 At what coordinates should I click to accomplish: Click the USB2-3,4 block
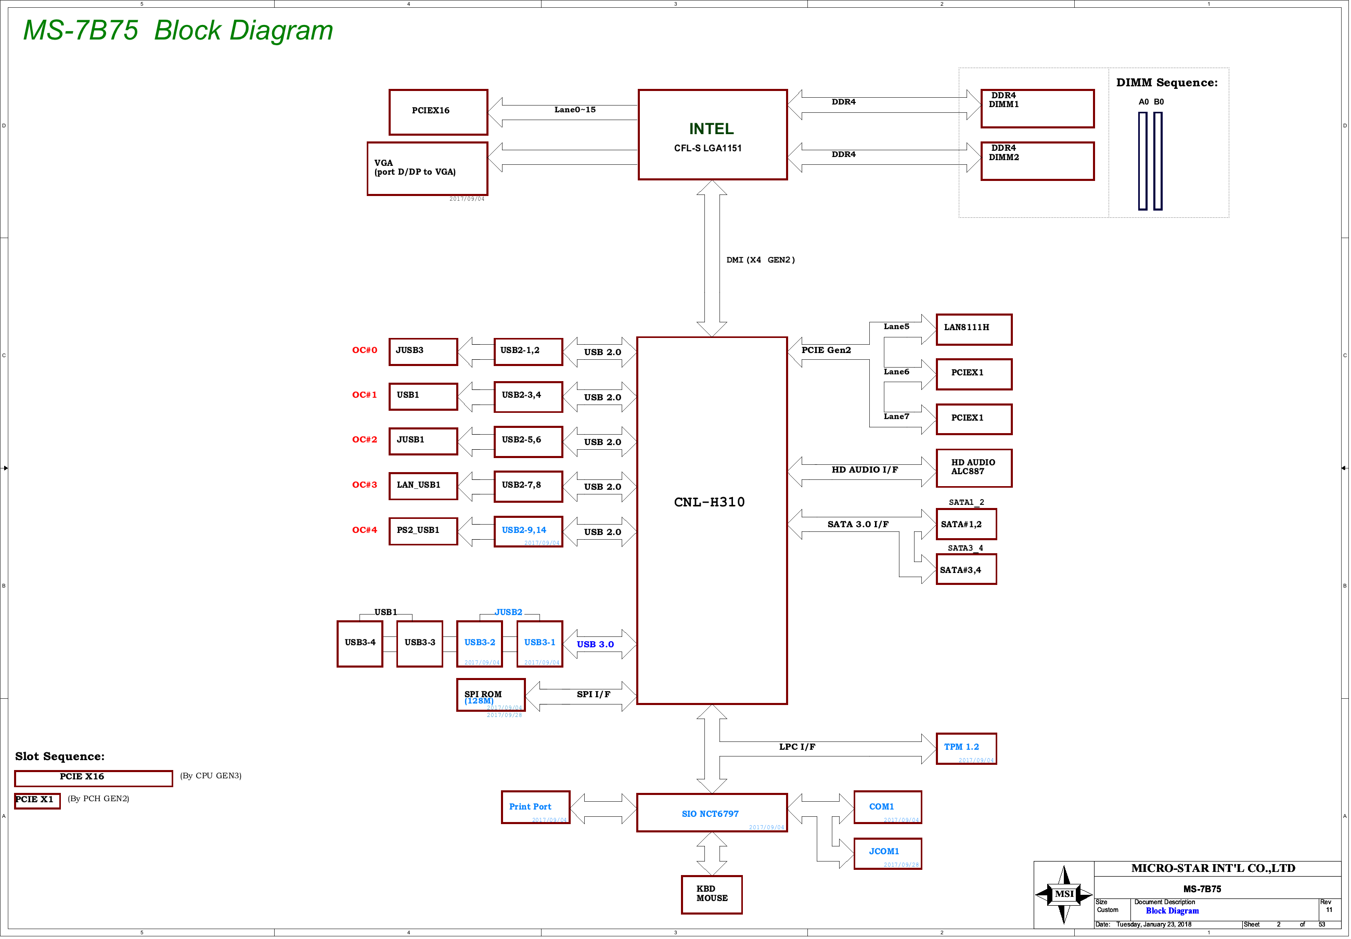pos(529,397)
